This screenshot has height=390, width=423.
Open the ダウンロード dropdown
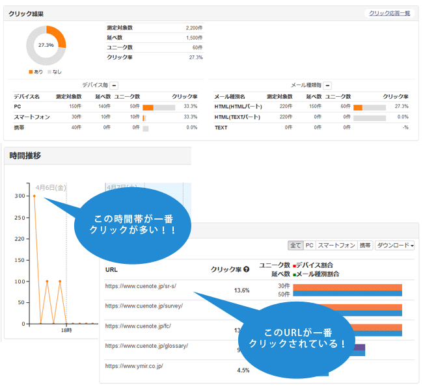tap(394, 245)
